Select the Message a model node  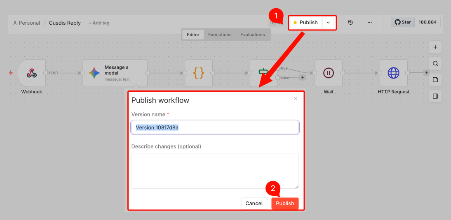[115, 73]
